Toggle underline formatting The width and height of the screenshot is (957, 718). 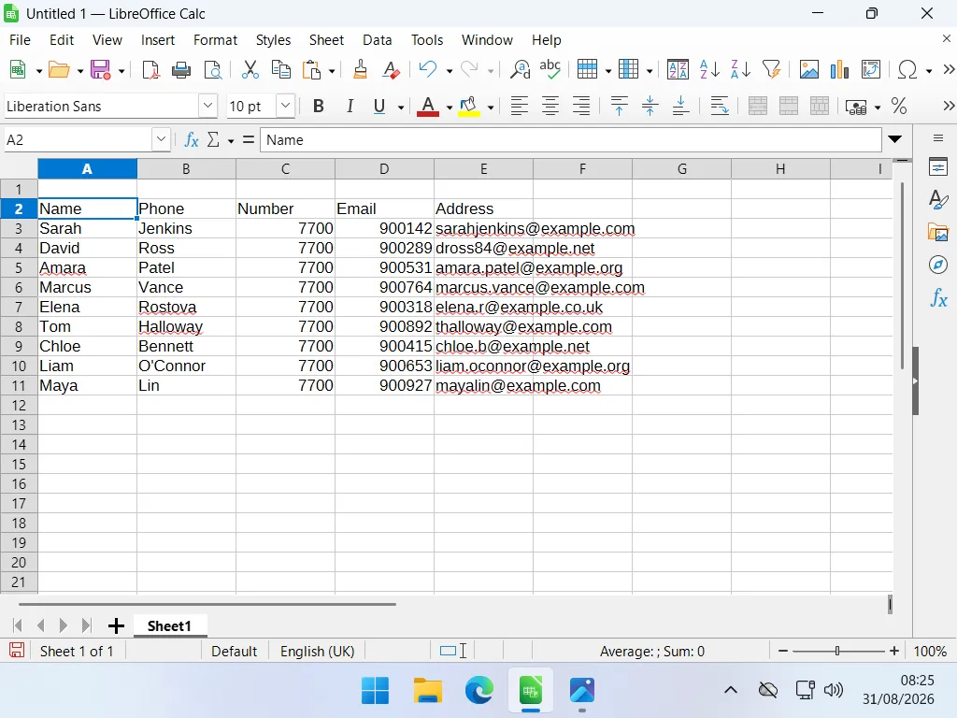click(379, 107)
